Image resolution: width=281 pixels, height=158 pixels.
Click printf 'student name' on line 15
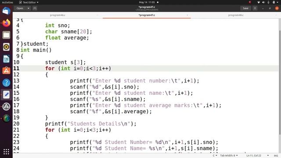[131, 93]
